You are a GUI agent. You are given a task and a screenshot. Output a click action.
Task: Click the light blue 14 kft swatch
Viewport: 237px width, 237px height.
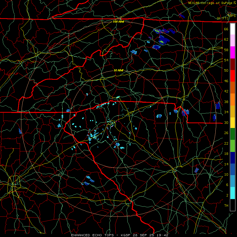pyautogui.click(x=233, y=181)
